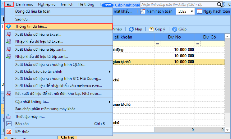231x139 pixels.
Task: Click the Giúp help icon
Action: coord(175,29)
